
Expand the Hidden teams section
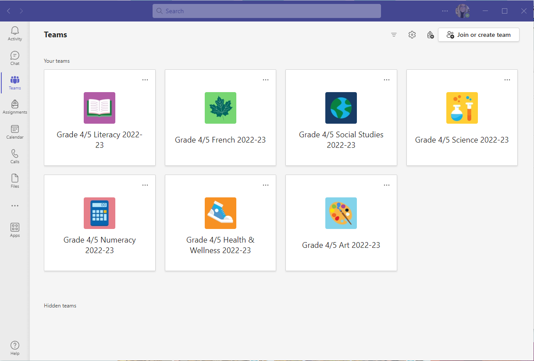60,306
